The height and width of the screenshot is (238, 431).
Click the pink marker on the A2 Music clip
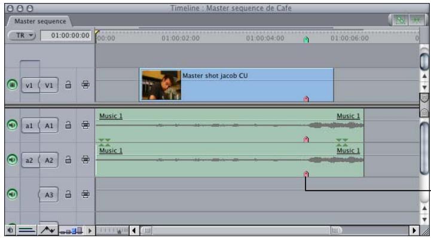click(306, 174)
